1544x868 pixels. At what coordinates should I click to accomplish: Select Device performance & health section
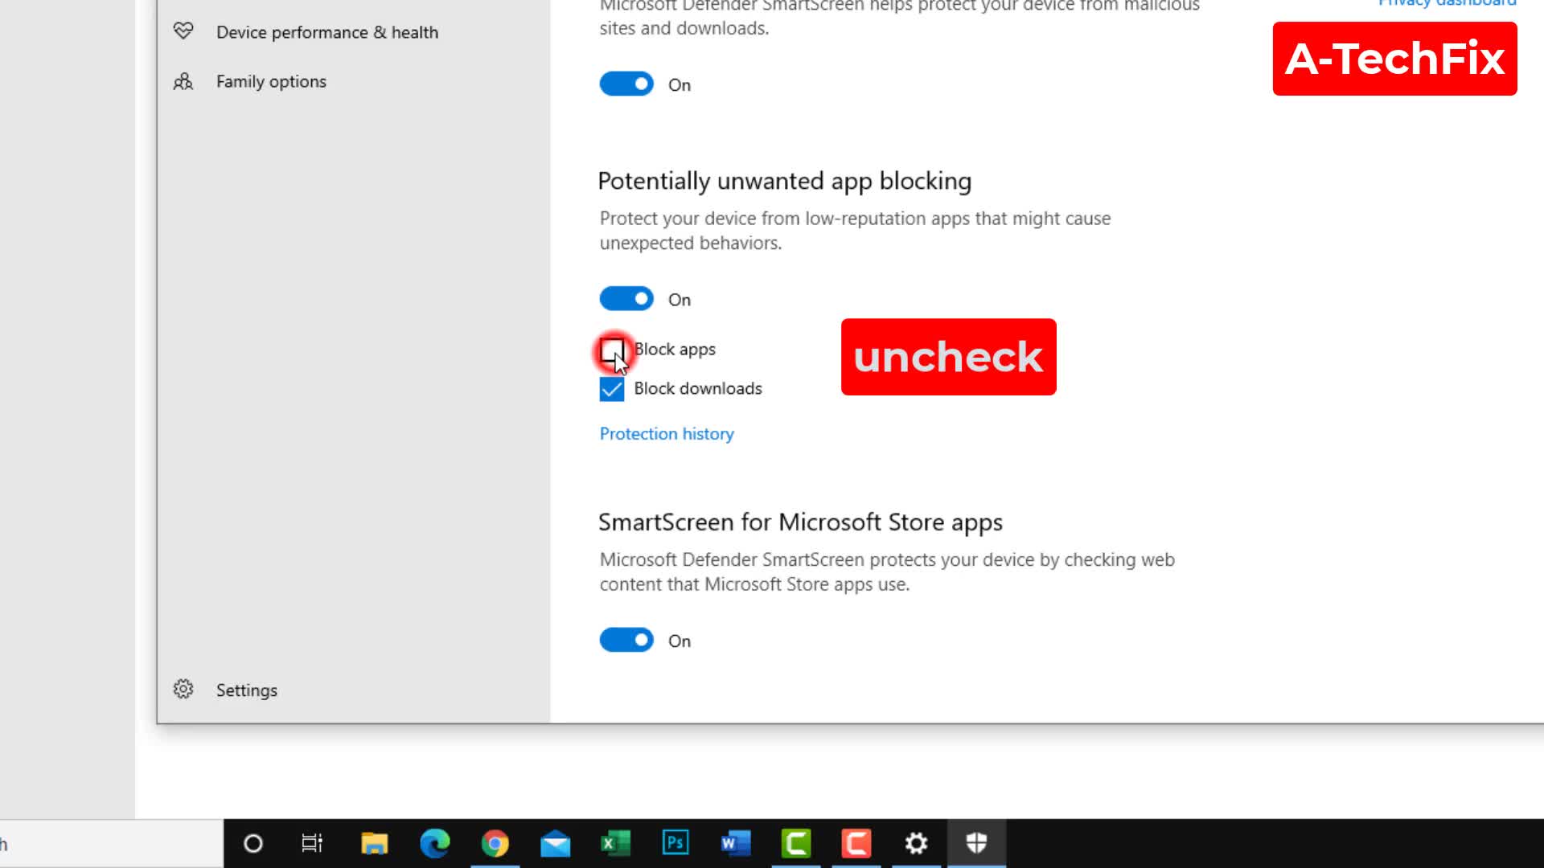[x=327, y=32]
